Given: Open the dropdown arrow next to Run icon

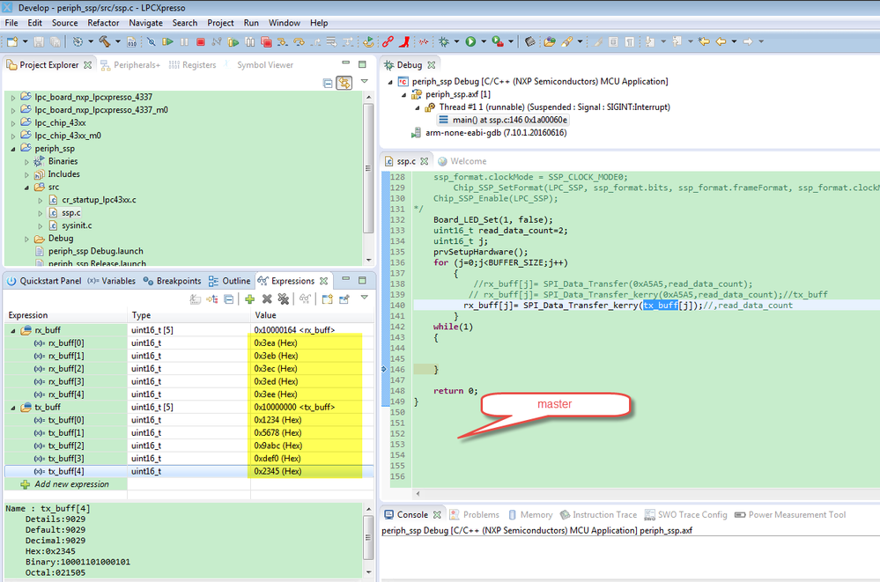Looking at the screenshot, I should point(484,41).
